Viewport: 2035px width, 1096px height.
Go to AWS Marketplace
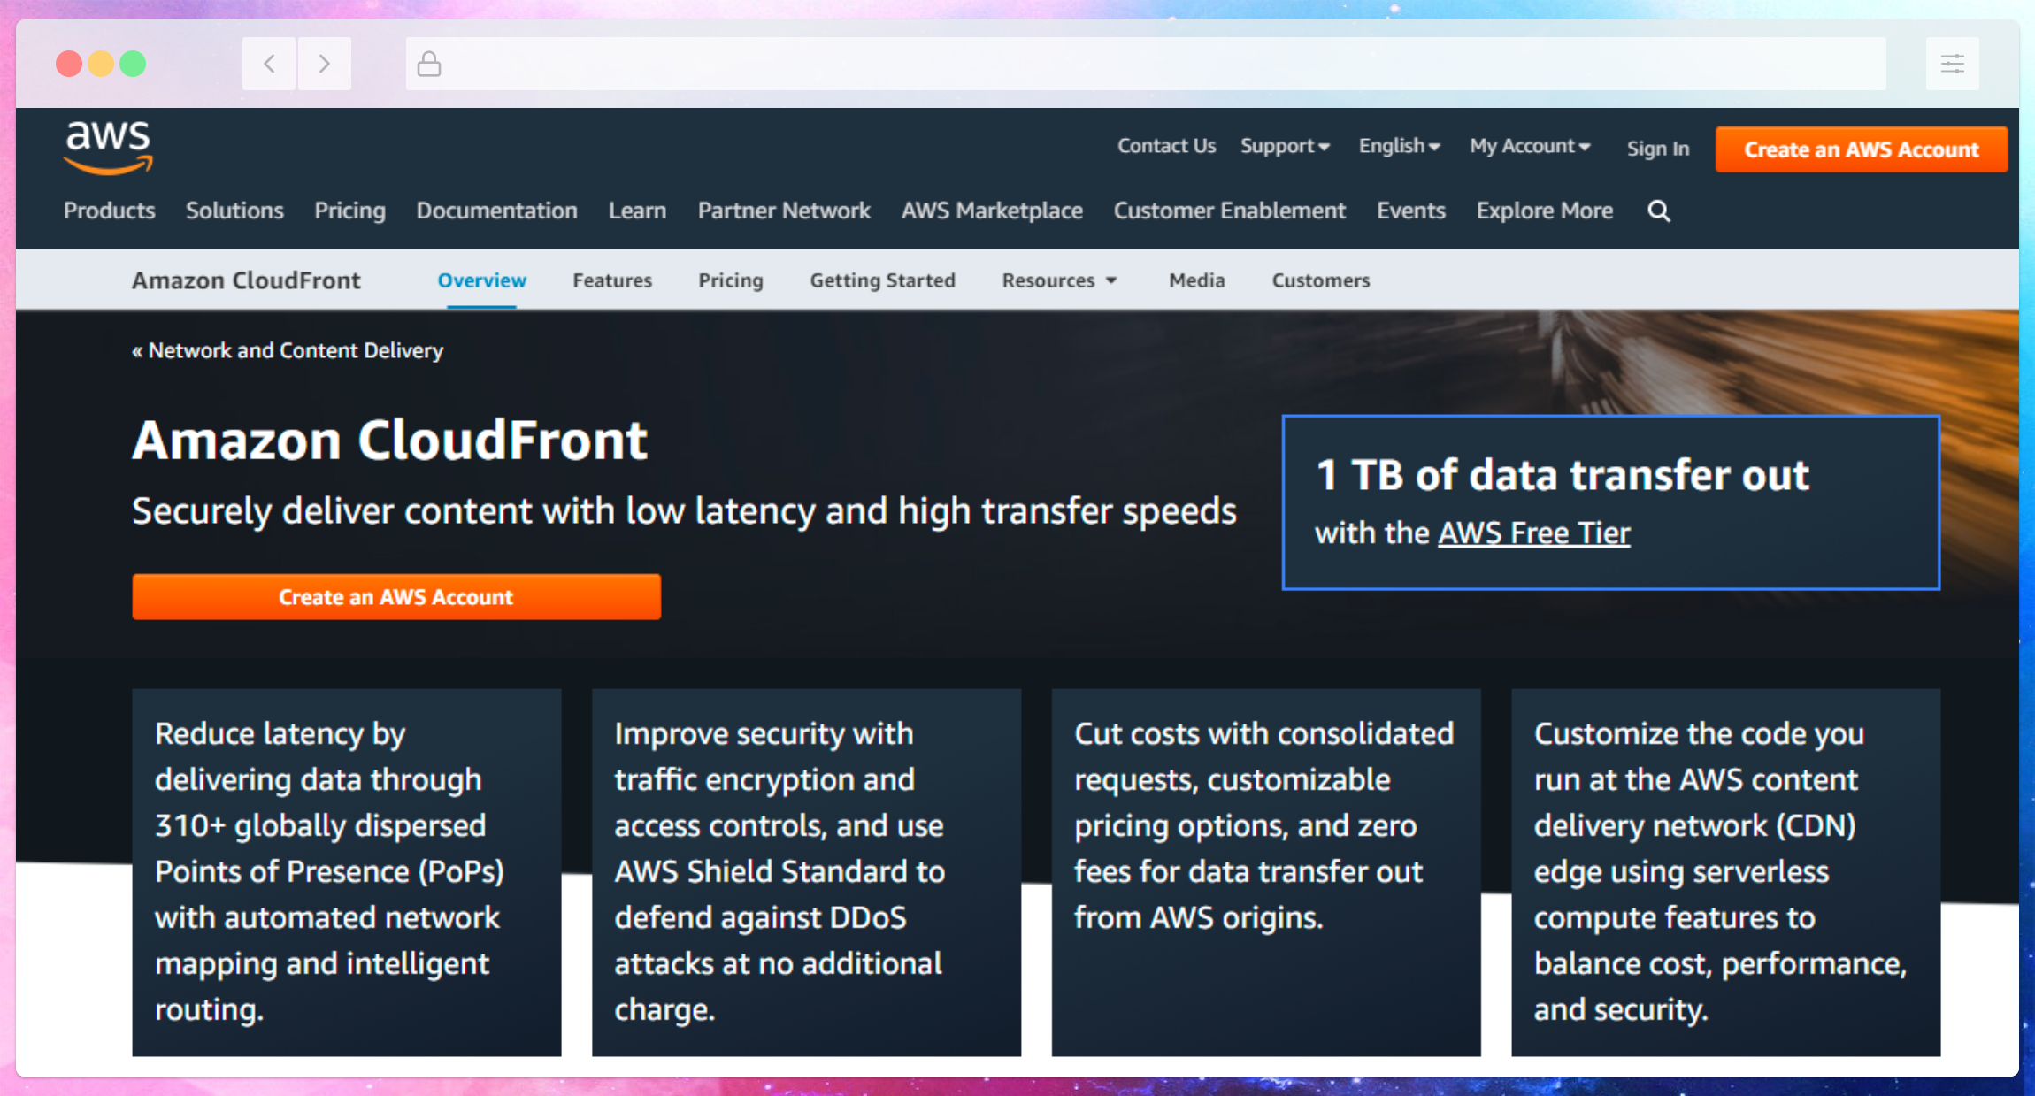click(992, 211)
